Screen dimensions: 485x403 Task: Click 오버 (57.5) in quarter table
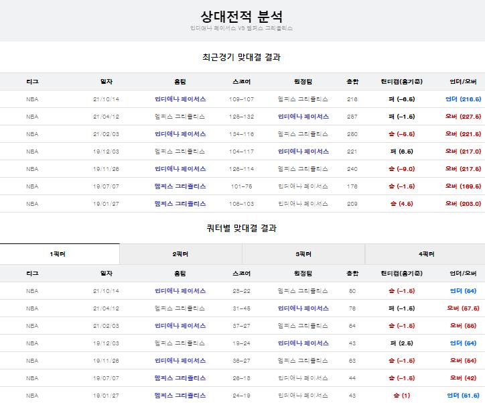coord(463,308)
